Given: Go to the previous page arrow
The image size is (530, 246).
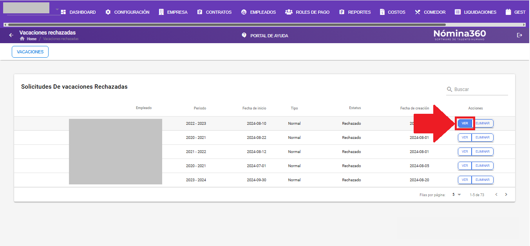Looking at the screenshot, I should click(x=496, y=195).
